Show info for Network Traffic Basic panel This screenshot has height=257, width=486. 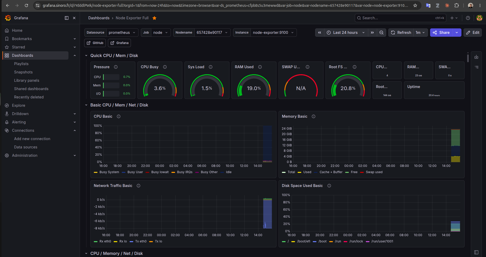click(x=138, y=186)
